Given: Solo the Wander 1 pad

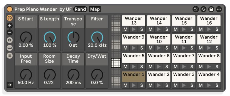Looking at the screenshot, I should click(x=142, y=85).
